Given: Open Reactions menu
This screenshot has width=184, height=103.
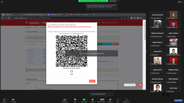Looking at the screenshot, I should click(110, 100).
